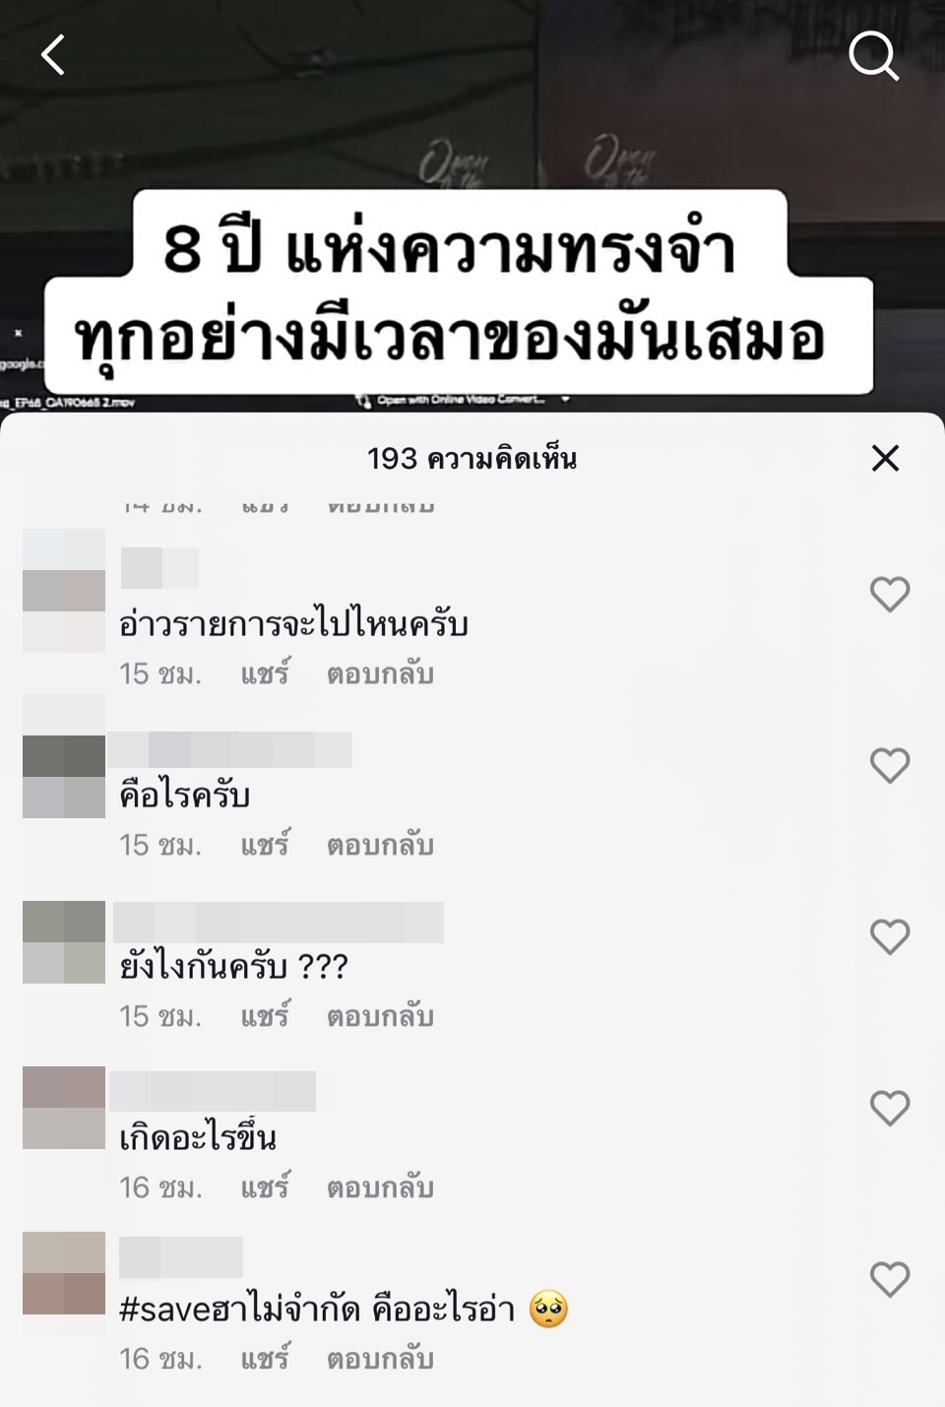Share the '#saveฮาไม่จำกัด' comment
The image size is (945, 1407).
(x=265, y=1359)
